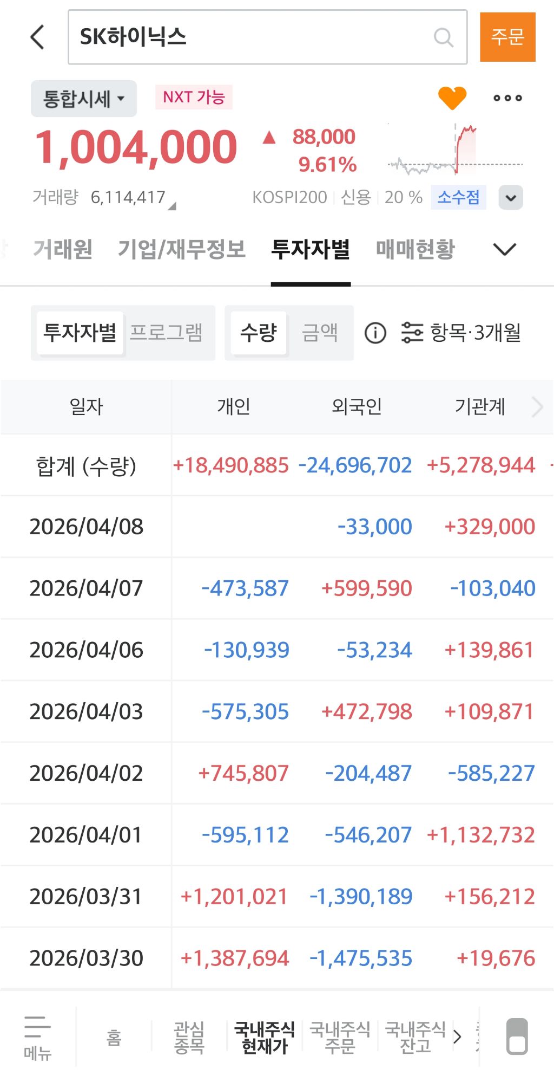Expand the tab list chevron
This screenshot has height=1082, width=554.
(x=505, y=249)
